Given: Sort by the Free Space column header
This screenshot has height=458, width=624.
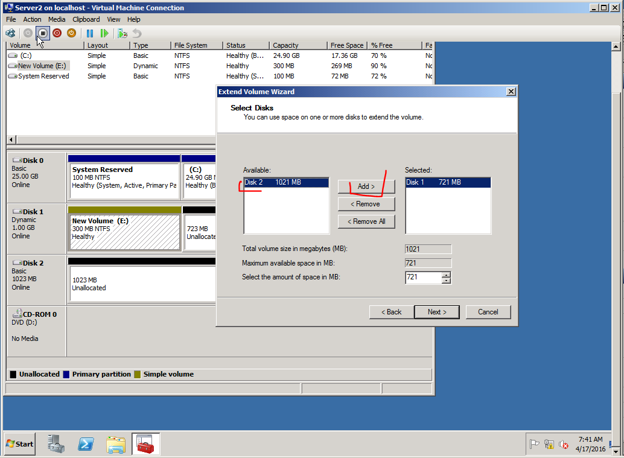Looking at the screenshot, I should click(x=347, y=45).
